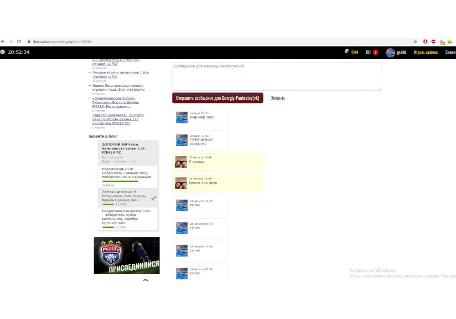
Task: Open Играть сейчас menu item
Action: [x=425, y=52]
